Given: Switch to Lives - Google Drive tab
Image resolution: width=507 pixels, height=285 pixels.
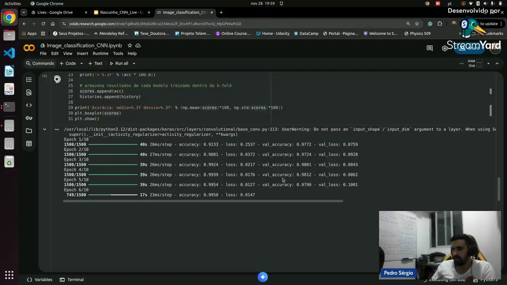Looking at the screenshot, I should click(x=59, y=12).
